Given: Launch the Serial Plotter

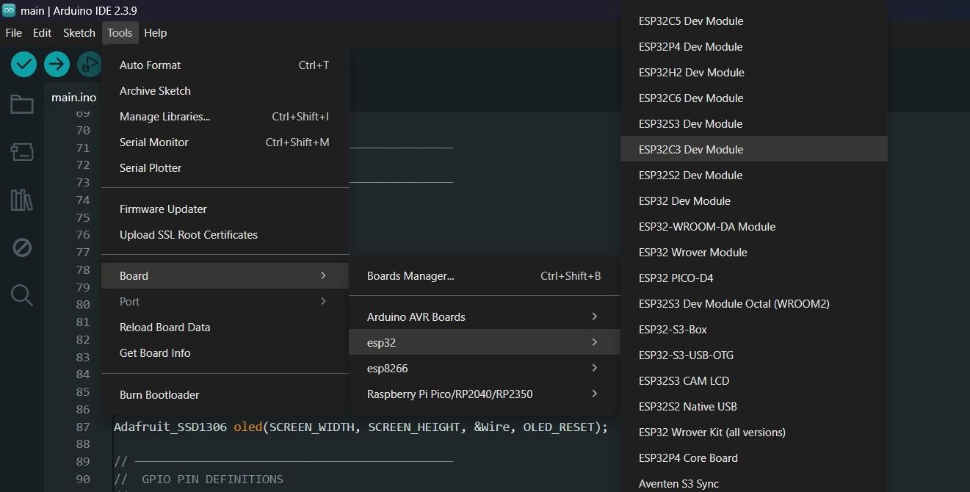Looking at the screenshot, I should point(225,168).
